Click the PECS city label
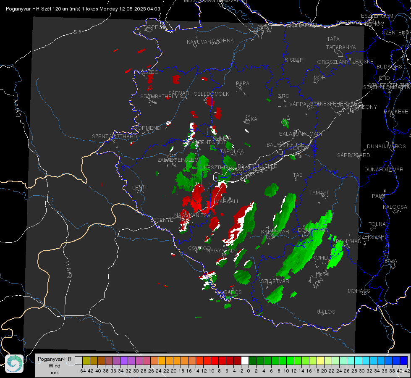Image resolution: width=411 pixels, height=378 pixels. pyautogui.click(x=322, y=273)
